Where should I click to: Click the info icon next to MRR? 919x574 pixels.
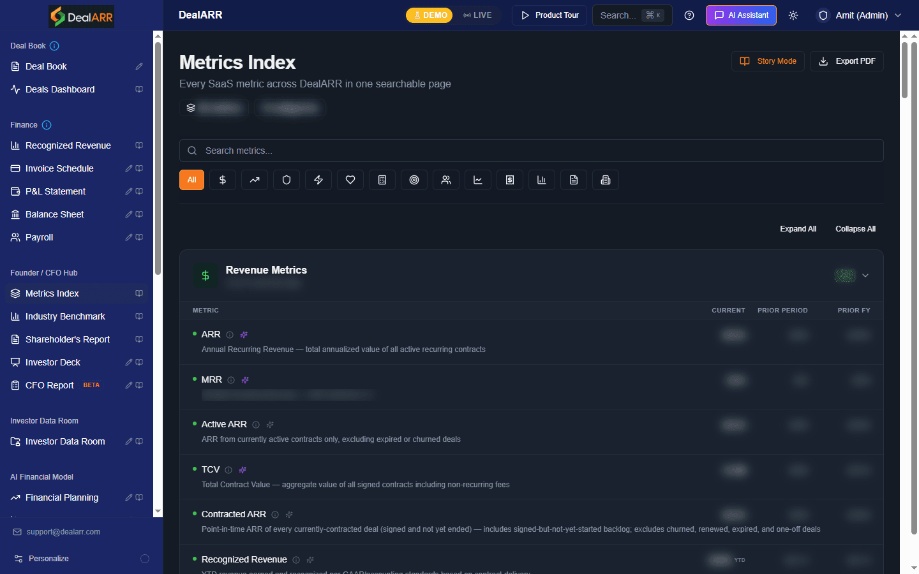pos(231,380)
